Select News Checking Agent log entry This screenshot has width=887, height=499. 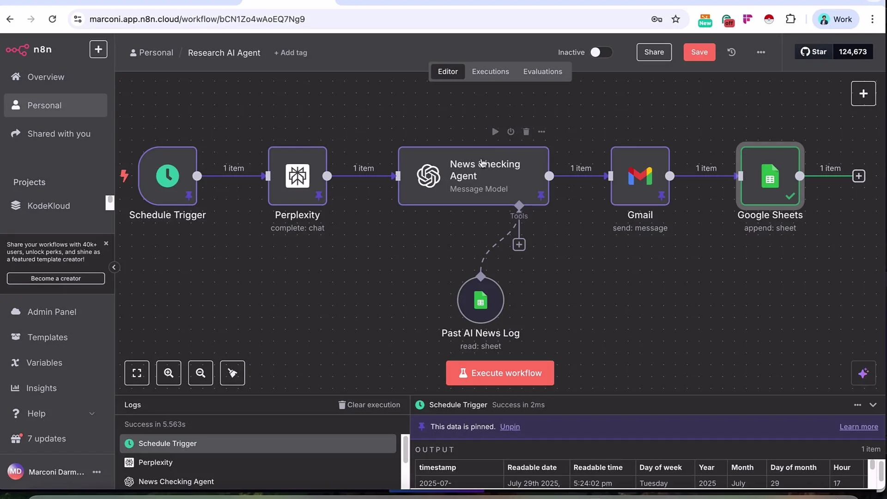(258, 481)
